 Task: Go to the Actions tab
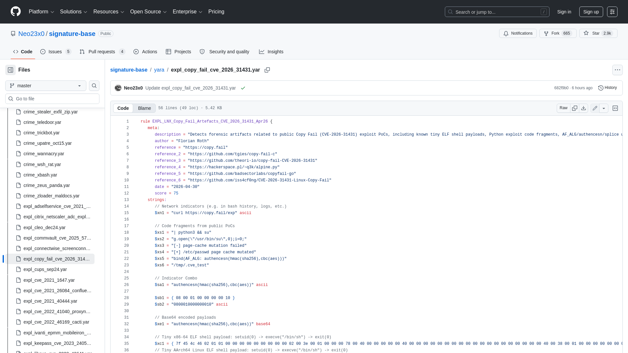tap(145, 52)
